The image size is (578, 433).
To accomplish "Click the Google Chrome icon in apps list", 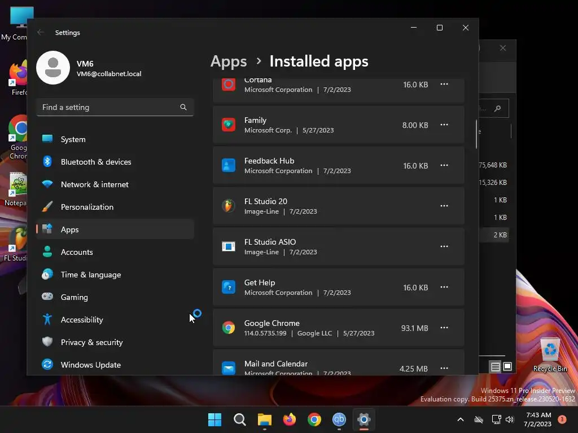I will pyautogui.click(x=229, y=328).
